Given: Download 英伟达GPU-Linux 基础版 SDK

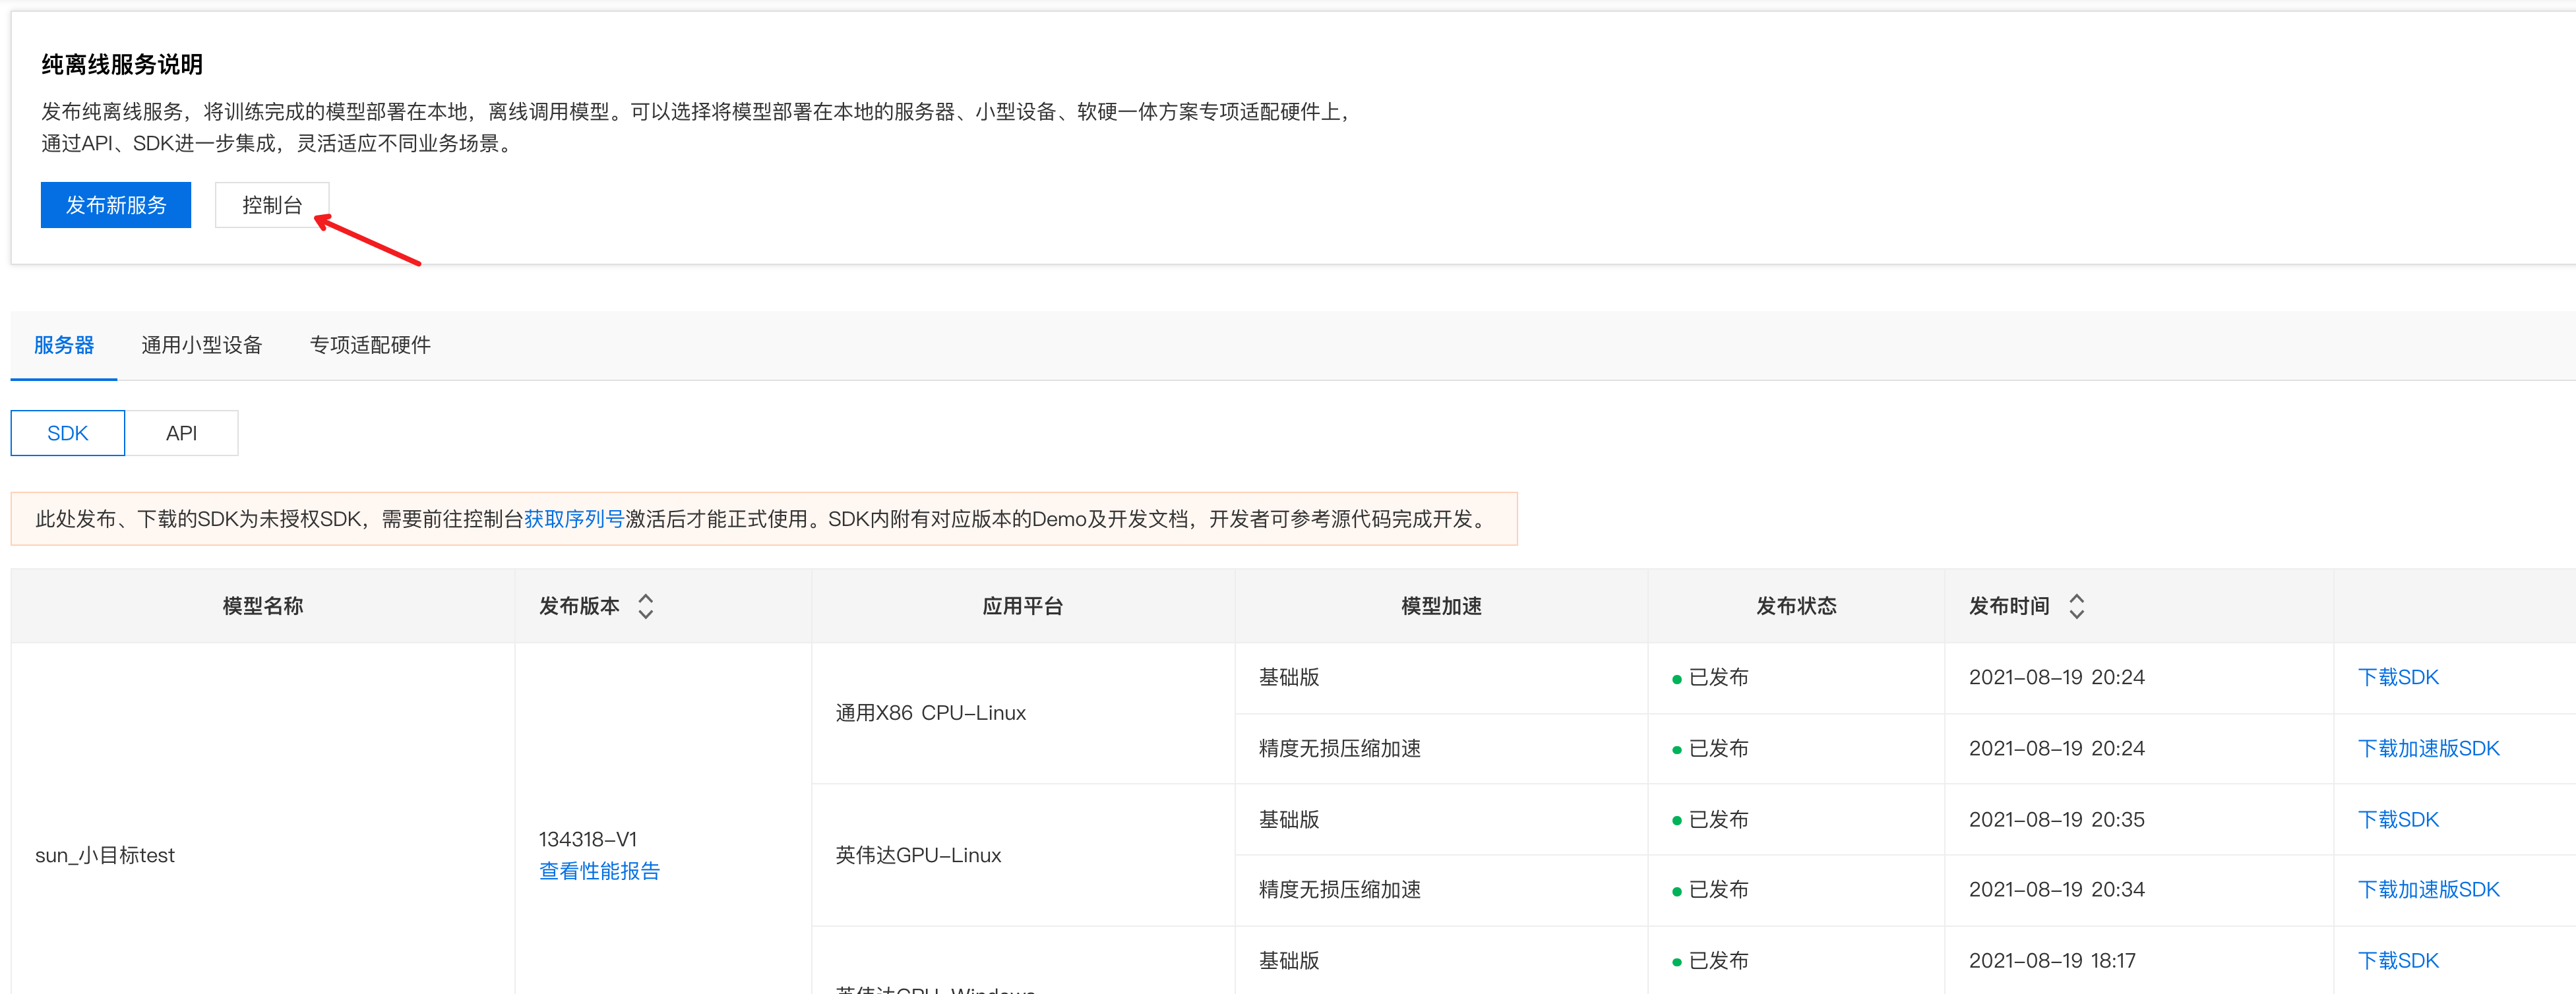Looking at the screenshot, I should (2397, 819).
